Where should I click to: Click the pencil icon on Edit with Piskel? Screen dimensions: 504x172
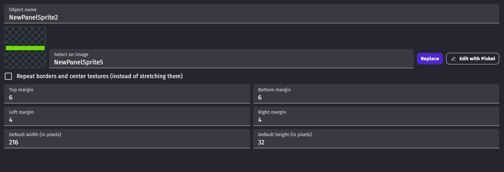click(x=454, y=59)
